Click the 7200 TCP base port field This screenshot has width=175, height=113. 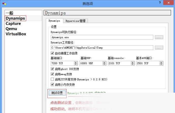(x=62, y=63)
